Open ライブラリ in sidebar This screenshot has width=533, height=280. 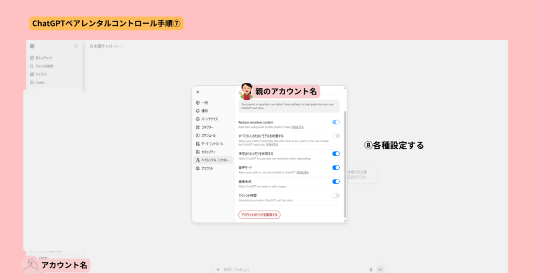39,74
